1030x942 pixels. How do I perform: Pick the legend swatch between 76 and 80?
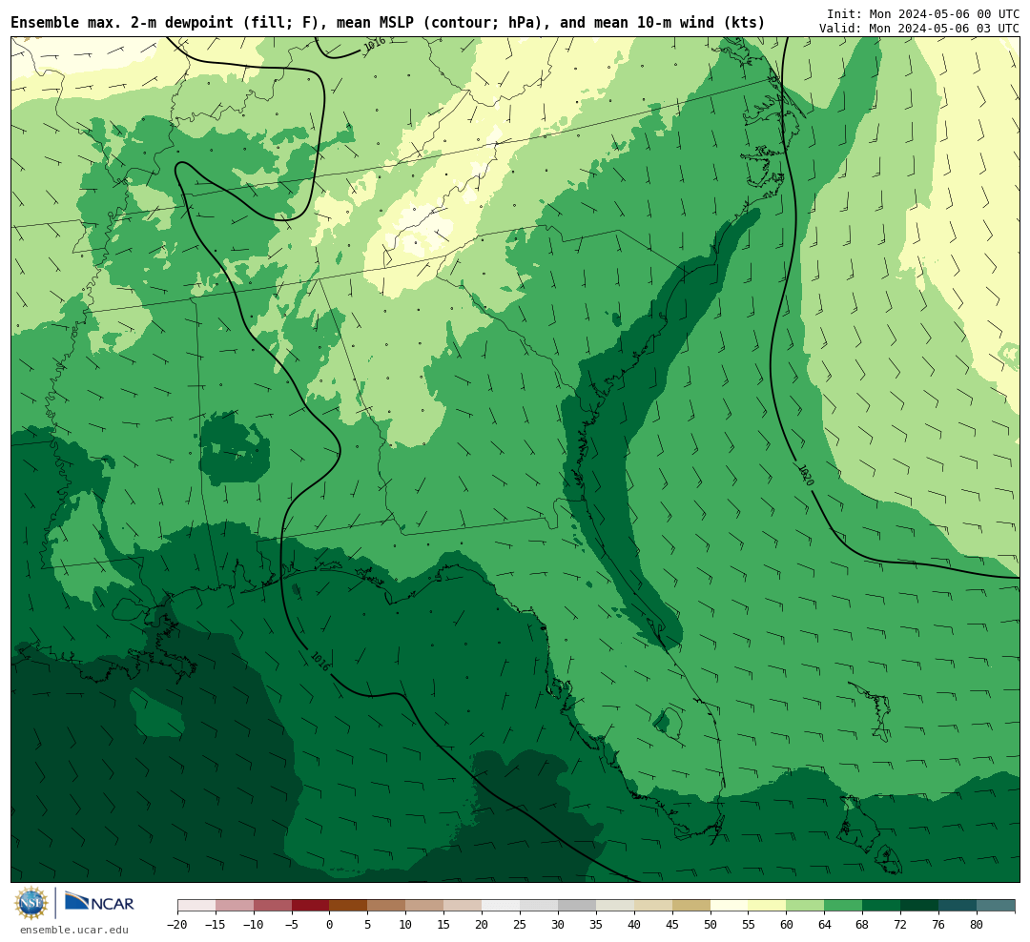[958, 906]
